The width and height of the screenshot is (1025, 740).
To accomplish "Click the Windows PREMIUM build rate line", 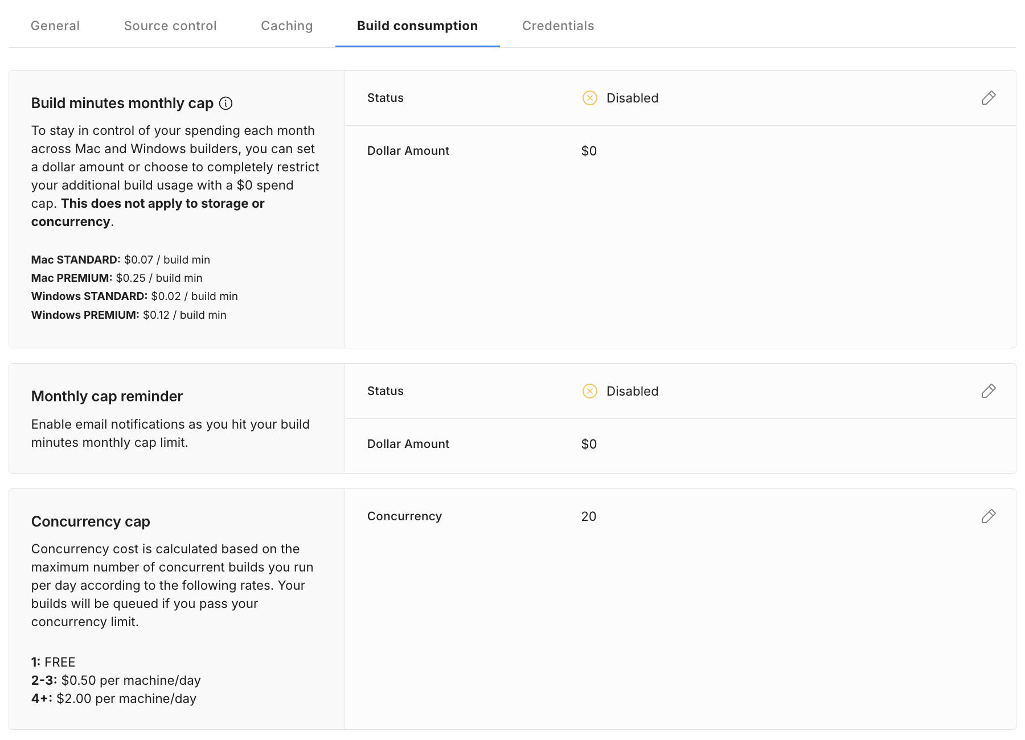I will (129, 315).
